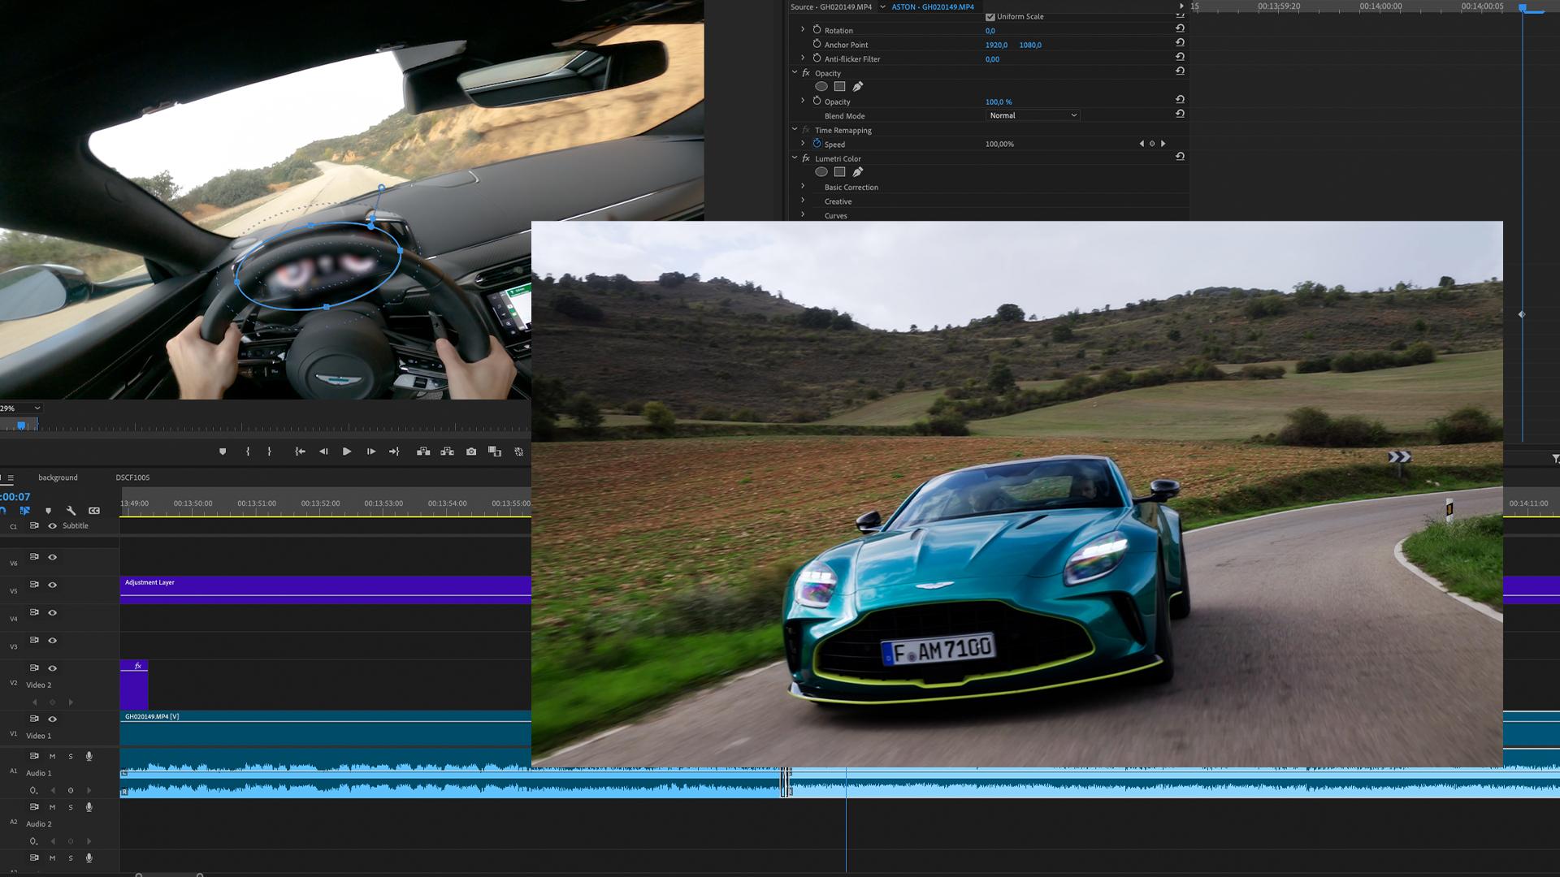Click the Mark In bracket button
This screenshot has width=1560, height=877.
pos(248,451)
